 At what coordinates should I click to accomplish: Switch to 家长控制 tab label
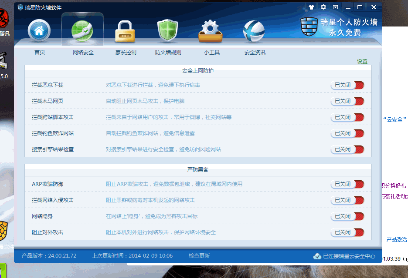(126, 53)
